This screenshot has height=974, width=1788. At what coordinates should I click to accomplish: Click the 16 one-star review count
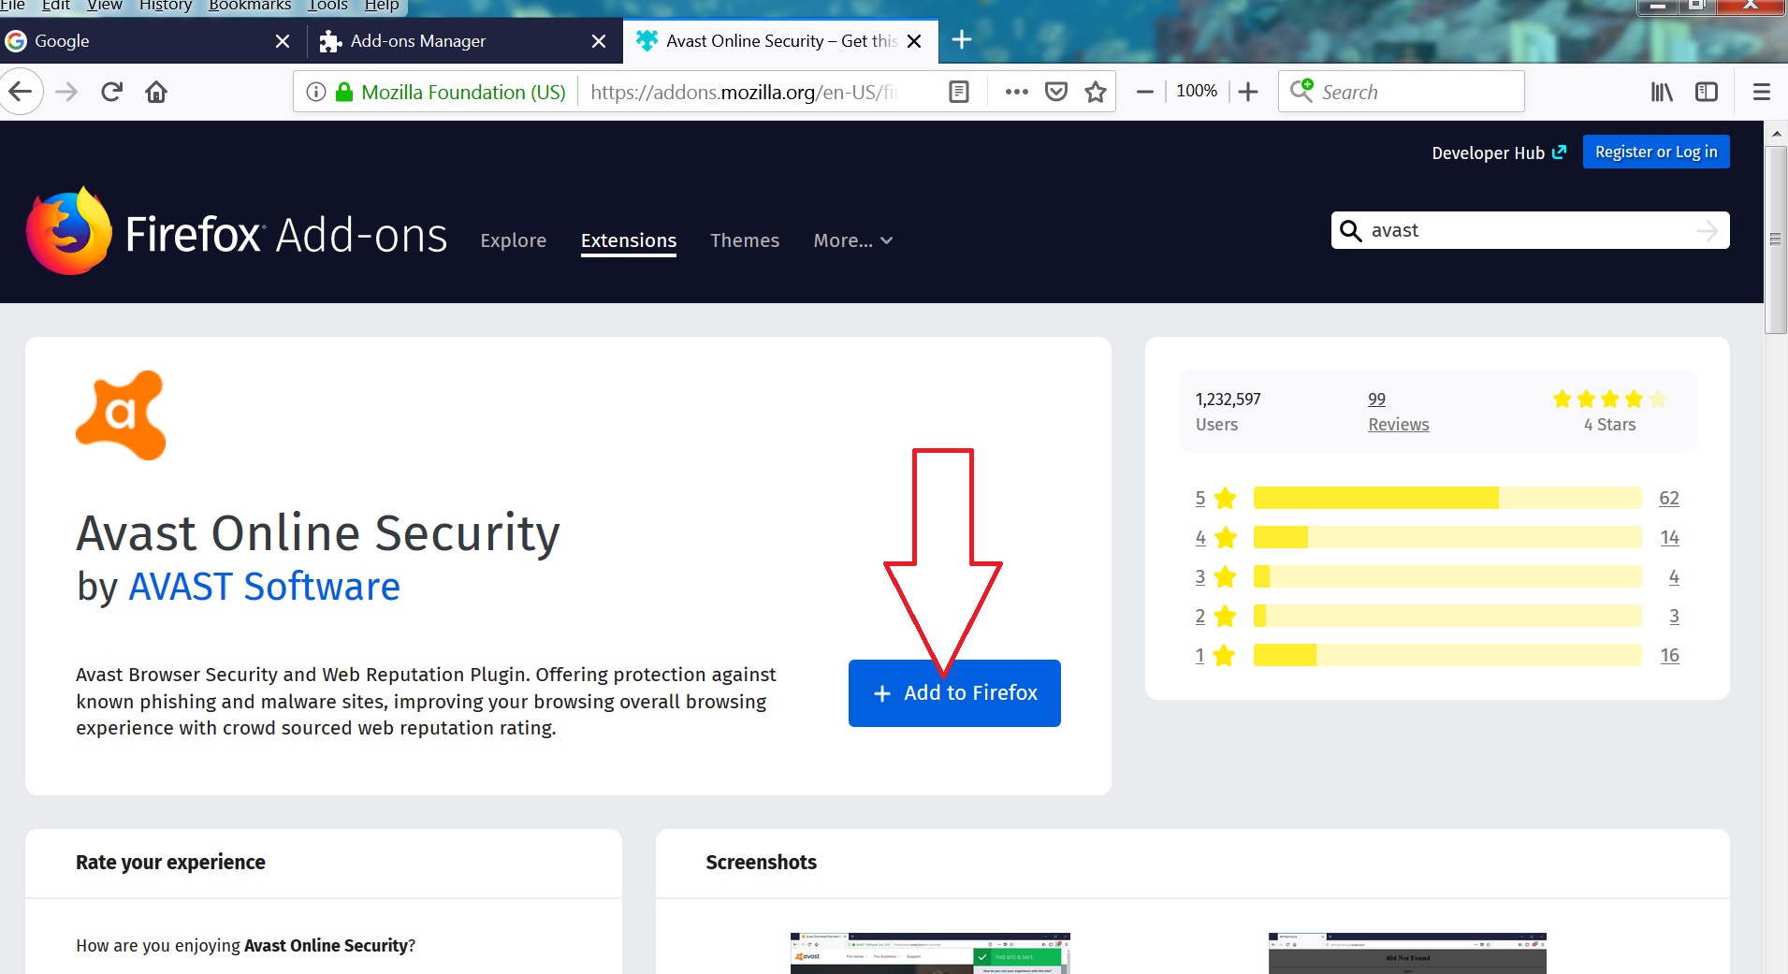[1669, 655]
